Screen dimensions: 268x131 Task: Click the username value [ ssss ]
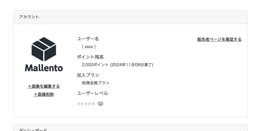click(x=89, y=47)
